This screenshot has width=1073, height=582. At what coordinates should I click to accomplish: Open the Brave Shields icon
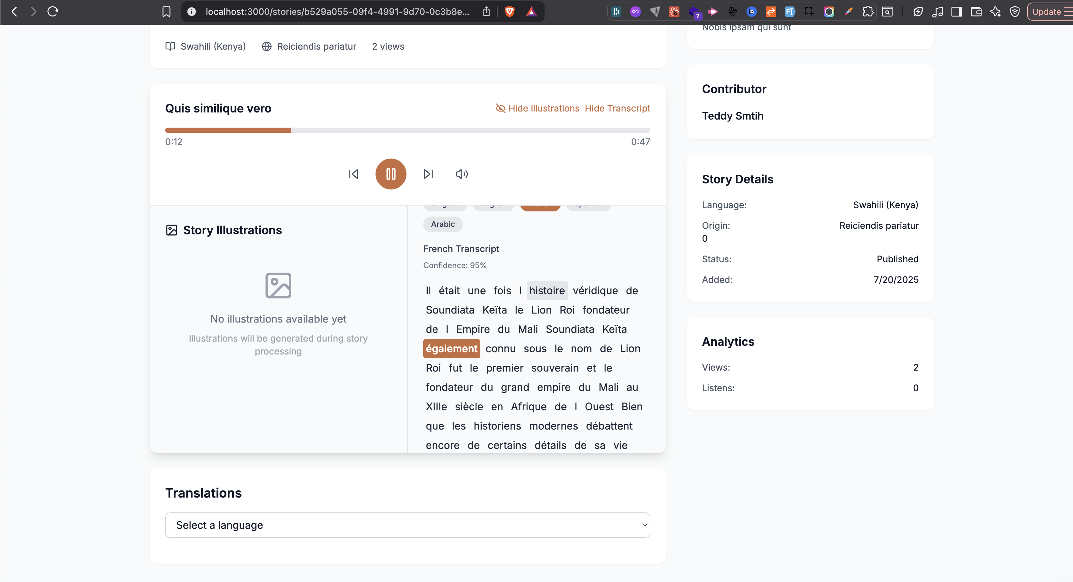click(x=509, y=12)
